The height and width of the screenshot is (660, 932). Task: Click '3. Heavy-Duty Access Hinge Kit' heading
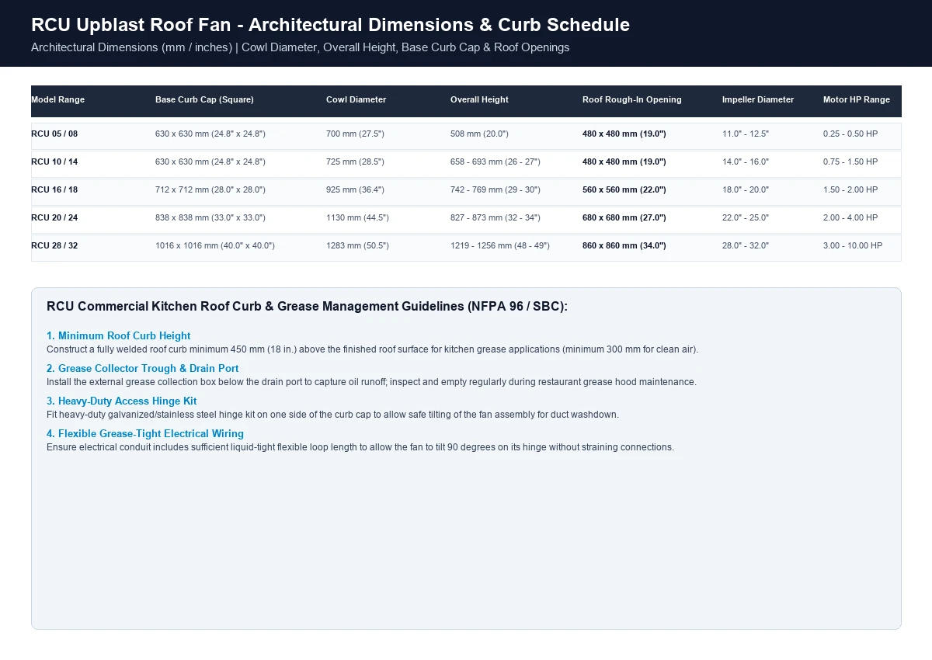click(121, 401)
